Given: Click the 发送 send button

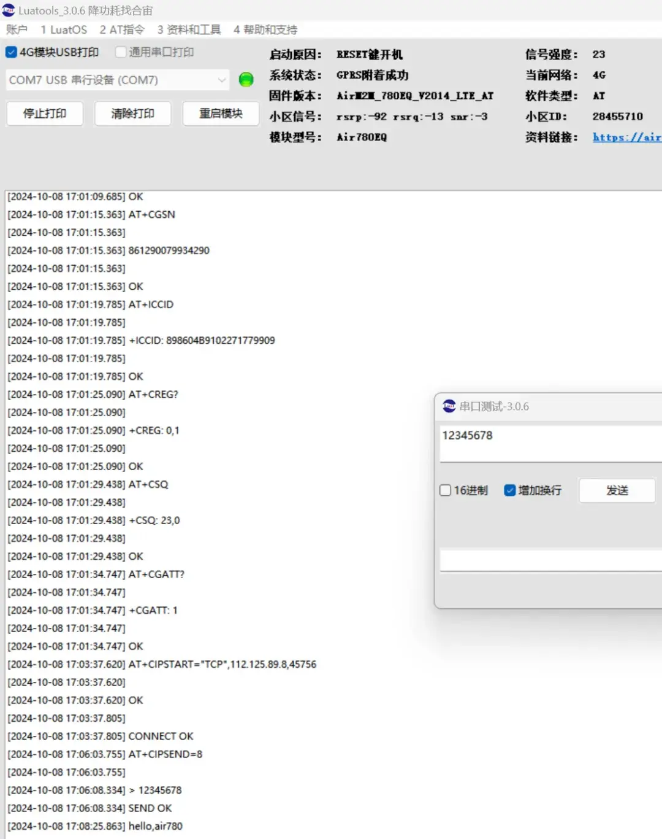Looking at the screenshot, I should [617, 490].
